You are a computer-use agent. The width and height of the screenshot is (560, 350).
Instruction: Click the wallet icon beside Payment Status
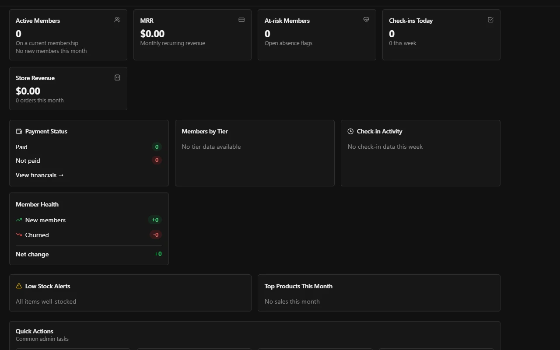pos(19,131)
